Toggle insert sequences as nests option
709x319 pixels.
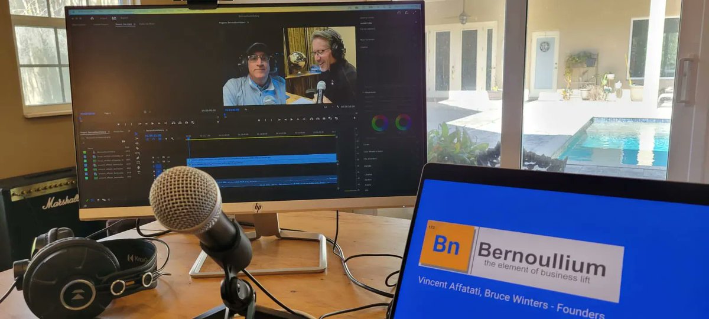(x=147, y=139)
